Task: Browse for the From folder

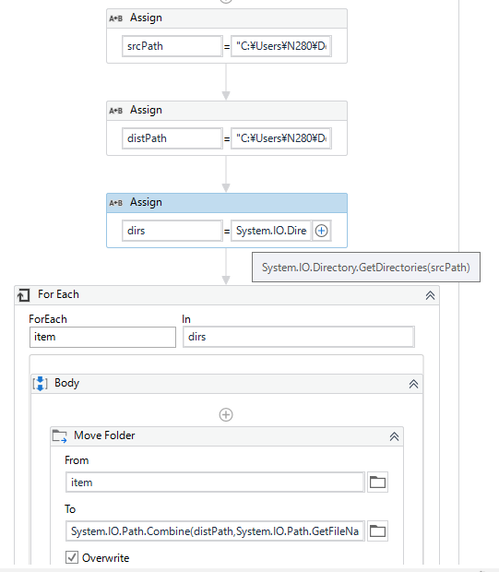Action: (377, 483)
